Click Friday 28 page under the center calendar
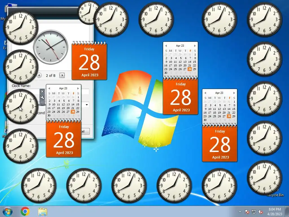The image size is (289, 217). coord(180,96)
